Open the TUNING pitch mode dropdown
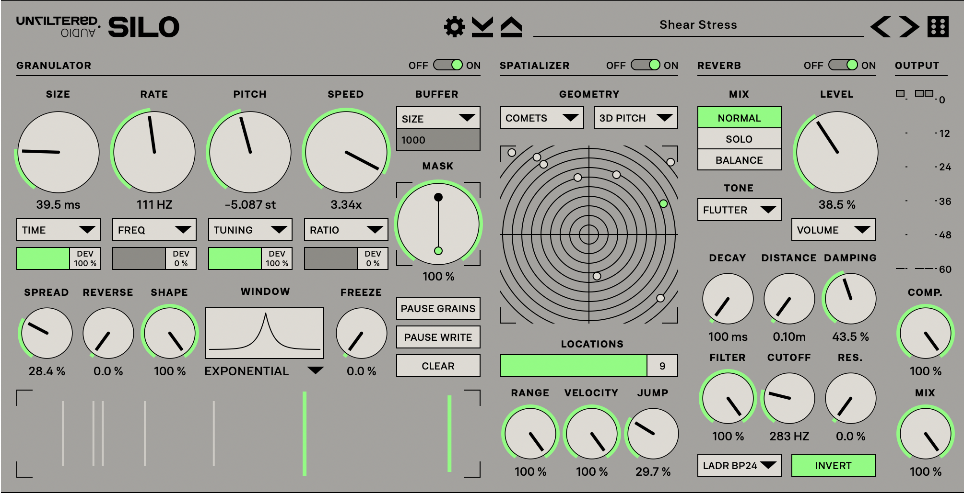The width and height of the screenshot is (964, 493). click(250, 230)
